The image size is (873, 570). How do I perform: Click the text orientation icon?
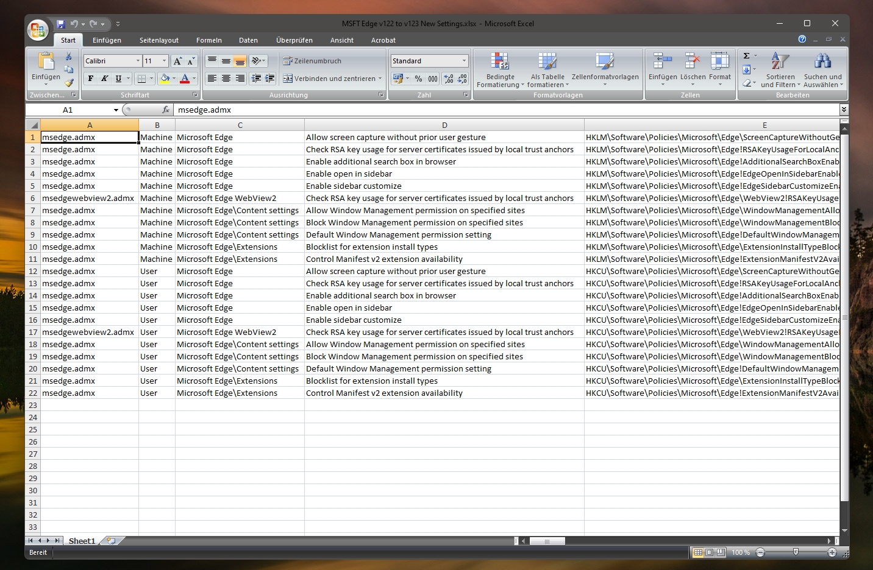pyautogui.click(x=257, y=61)
